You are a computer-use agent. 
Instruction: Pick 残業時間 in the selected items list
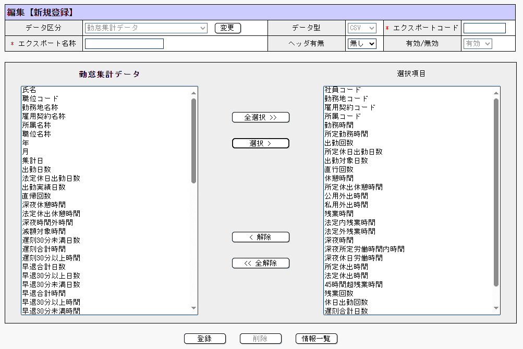(x=339, y=214)
